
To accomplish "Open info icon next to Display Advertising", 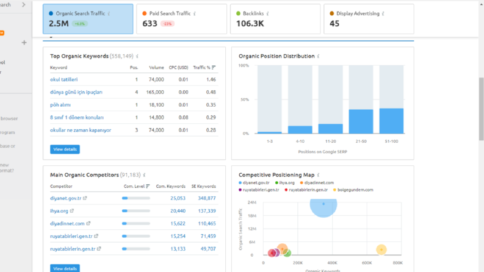I will tap(383, 13).
